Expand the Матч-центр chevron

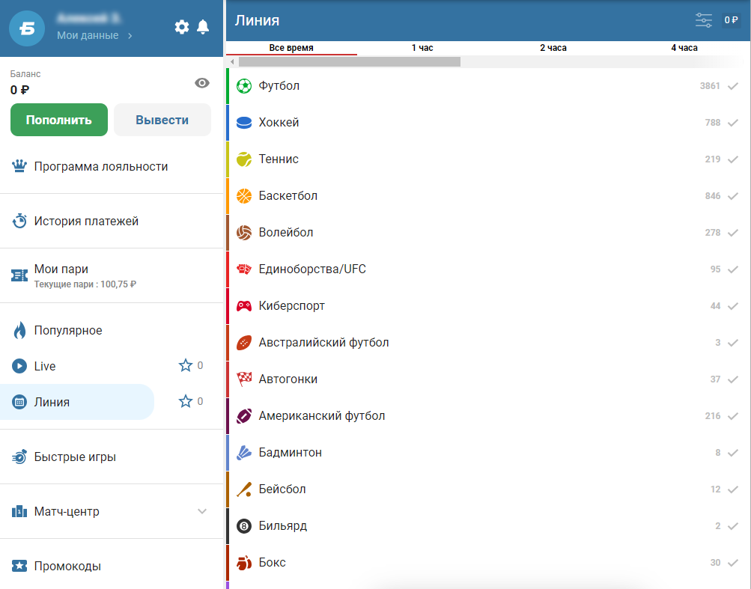[202, 511]
